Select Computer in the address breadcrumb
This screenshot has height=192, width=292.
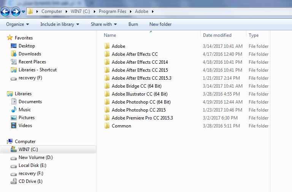tap(52, 11)
